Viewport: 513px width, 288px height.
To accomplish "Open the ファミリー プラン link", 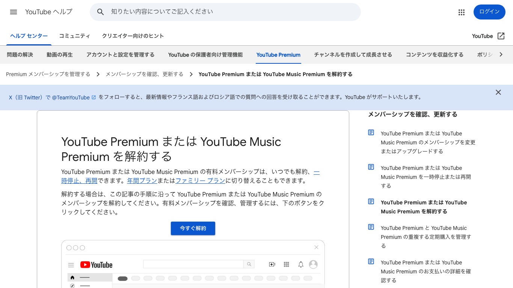I will [x=200, y=181].
